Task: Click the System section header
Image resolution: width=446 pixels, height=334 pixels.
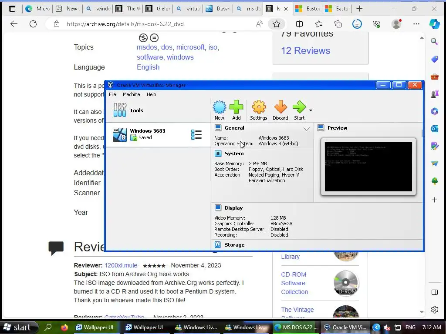Action: pyautogui.click(x=234, y=154)
